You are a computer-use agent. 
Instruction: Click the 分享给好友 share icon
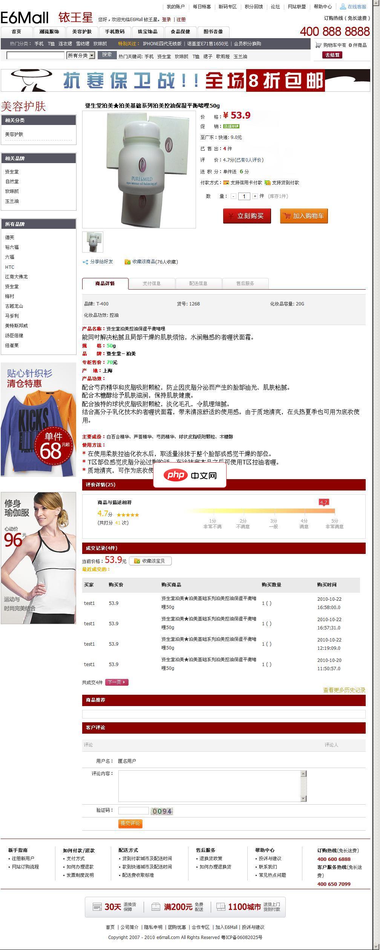pos(86,262)
